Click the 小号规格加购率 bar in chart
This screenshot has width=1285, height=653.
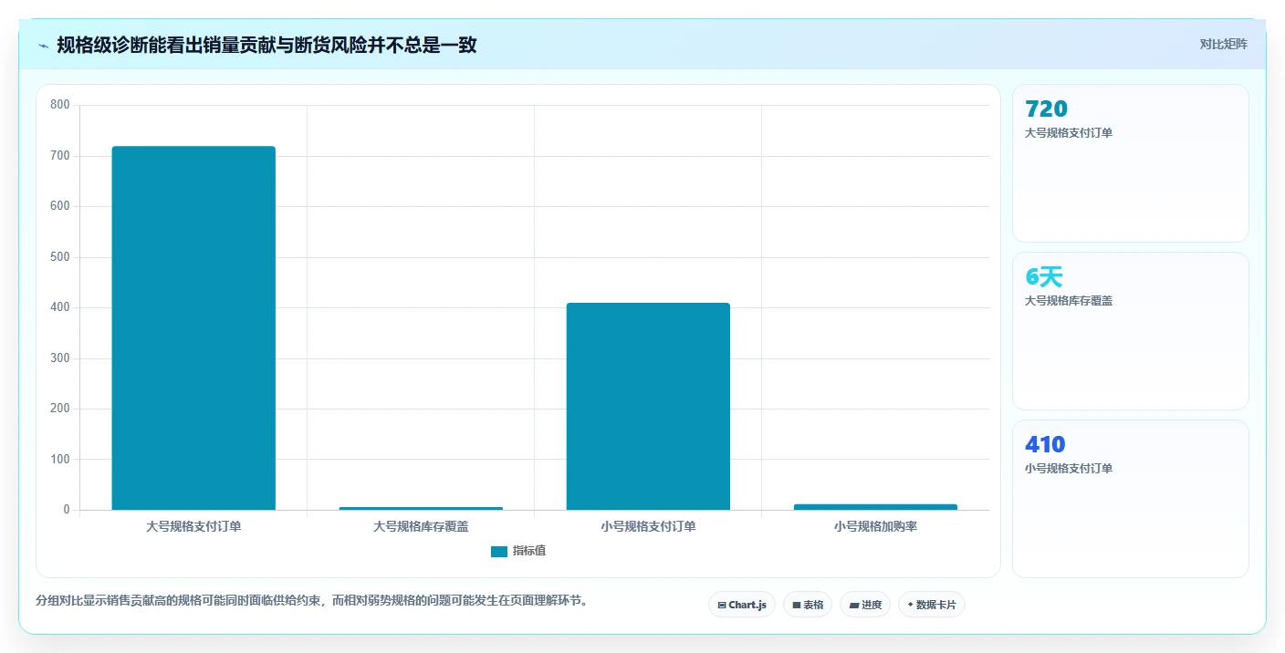tap(875, 507)
